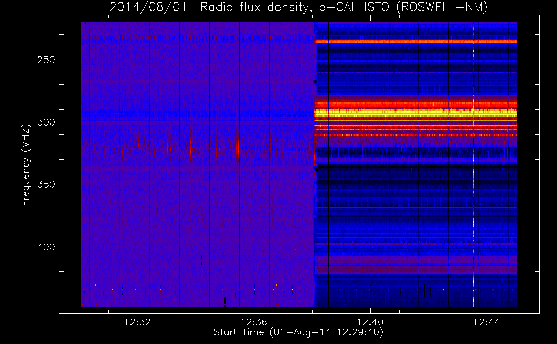The image size is (557, 344).
Task: Click the 'Start Time (01-Aug-14 12:29:40)' label
Action: [x=298, y=332]
